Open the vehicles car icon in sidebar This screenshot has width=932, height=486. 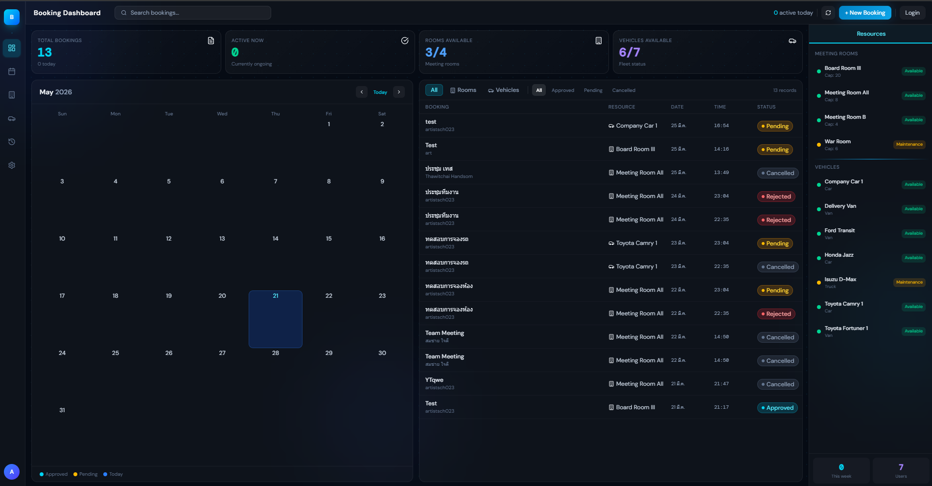click(12, 118)
